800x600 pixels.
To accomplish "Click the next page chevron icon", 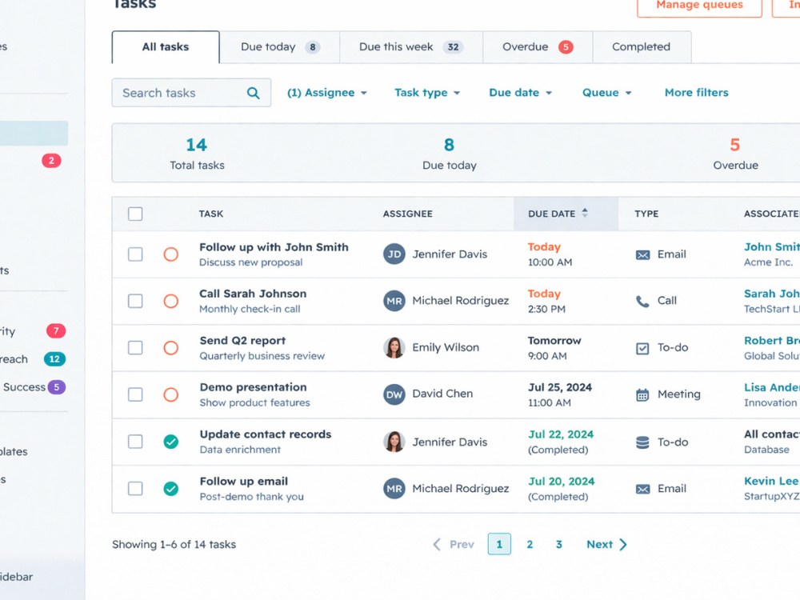I will tap(623, 544).
